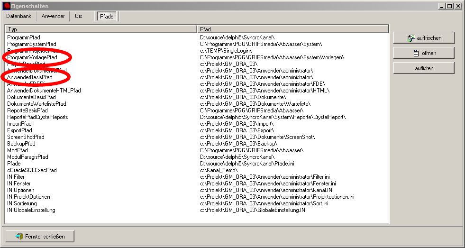Viewport: 465px width, 248px height.
Task: Pick the cOracleSQLExecPfad entry
Action: pyautogui.click(x=32, y=170)
